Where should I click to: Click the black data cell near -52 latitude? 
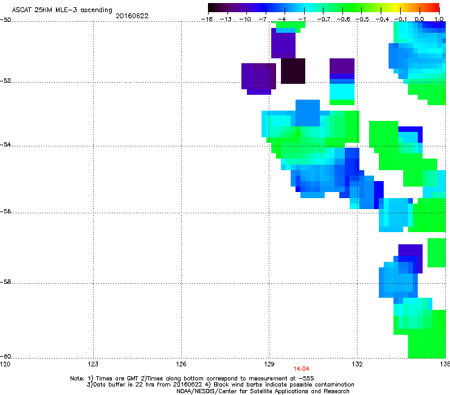point(293,71)
